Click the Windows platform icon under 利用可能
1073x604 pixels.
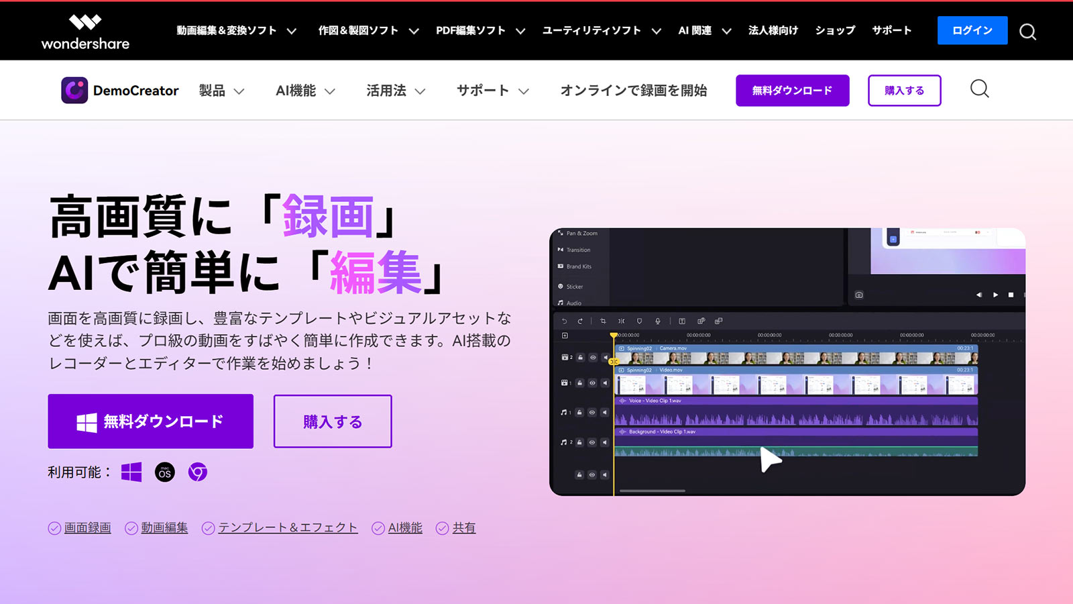tap(131, 472)
